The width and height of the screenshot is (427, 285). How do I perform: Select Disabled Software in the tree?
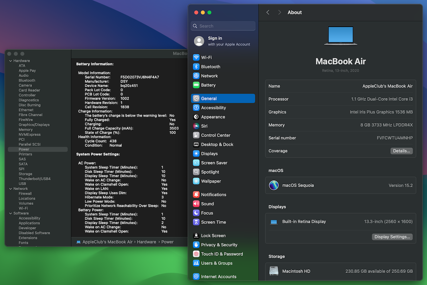coord(34,233)
